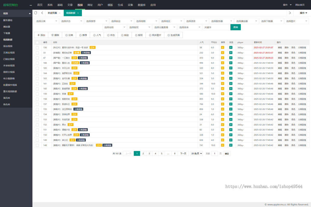The image size is (311, 207).
Task: Select 批量操作视频 in the left sidebar
Action: 16,85
